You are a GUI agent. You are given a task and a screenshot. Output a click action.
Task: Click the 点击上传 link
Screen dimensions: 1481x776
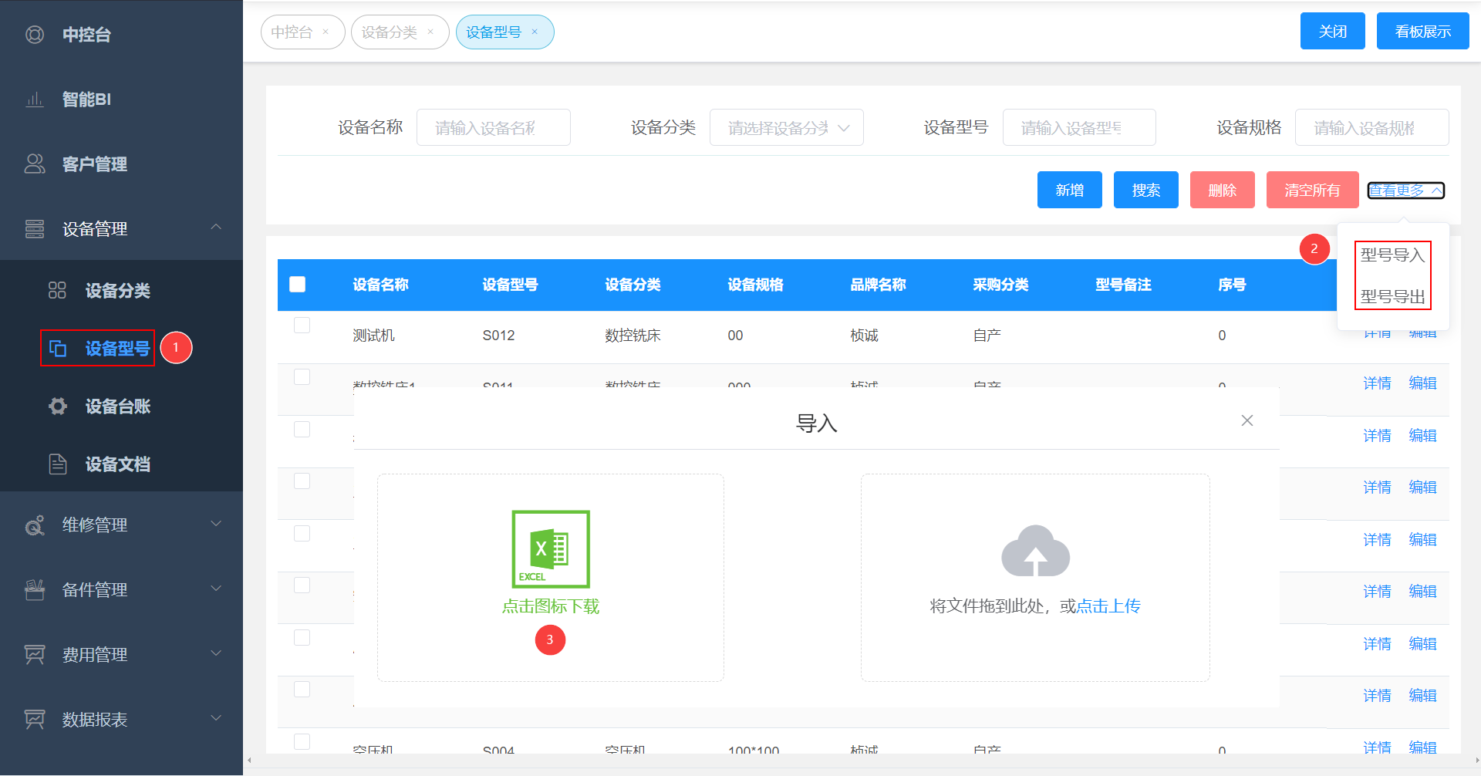[1108, 606]
